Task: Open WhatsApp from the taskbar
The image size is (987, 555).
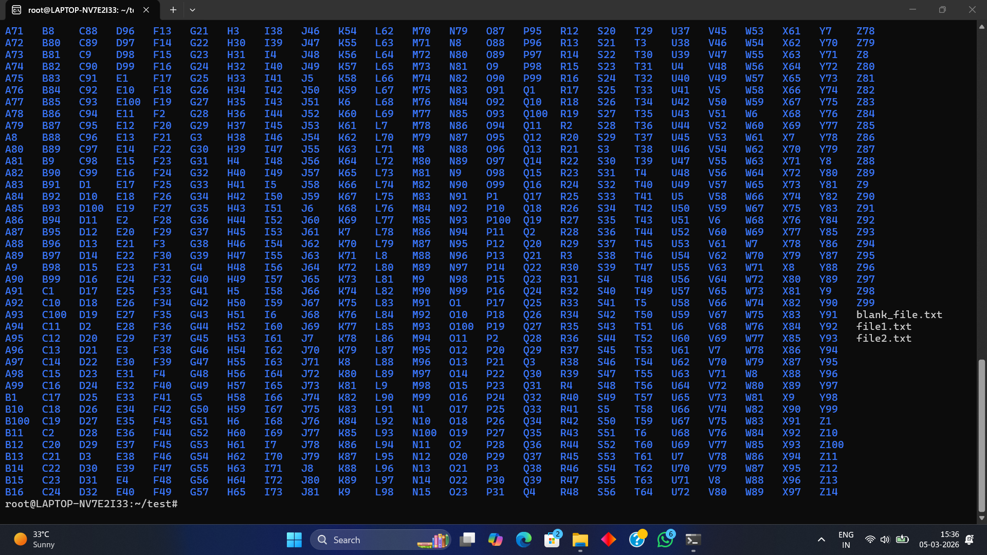Action: (x=665, y=540)
